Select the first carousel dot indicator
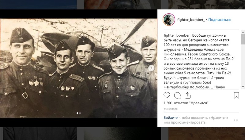245x140 pixels. click(x=77, y=113)
